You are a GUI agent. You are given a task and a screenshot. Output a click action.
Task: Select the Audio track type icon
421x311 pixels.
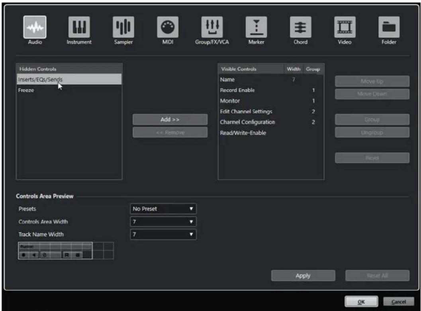click(x=35, y=27)
